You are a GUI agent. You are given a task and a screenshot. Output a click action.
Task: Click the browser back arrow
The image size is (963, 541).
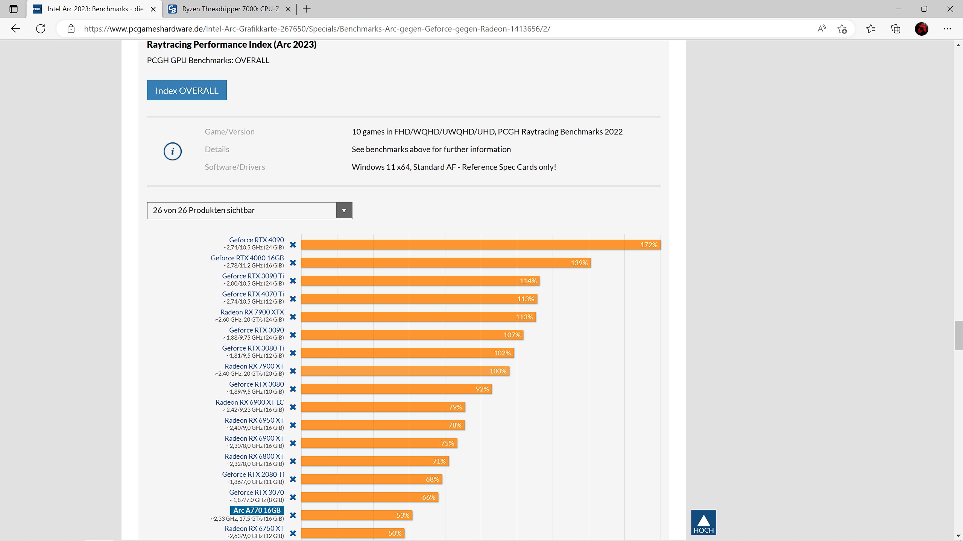pos(16,29)
